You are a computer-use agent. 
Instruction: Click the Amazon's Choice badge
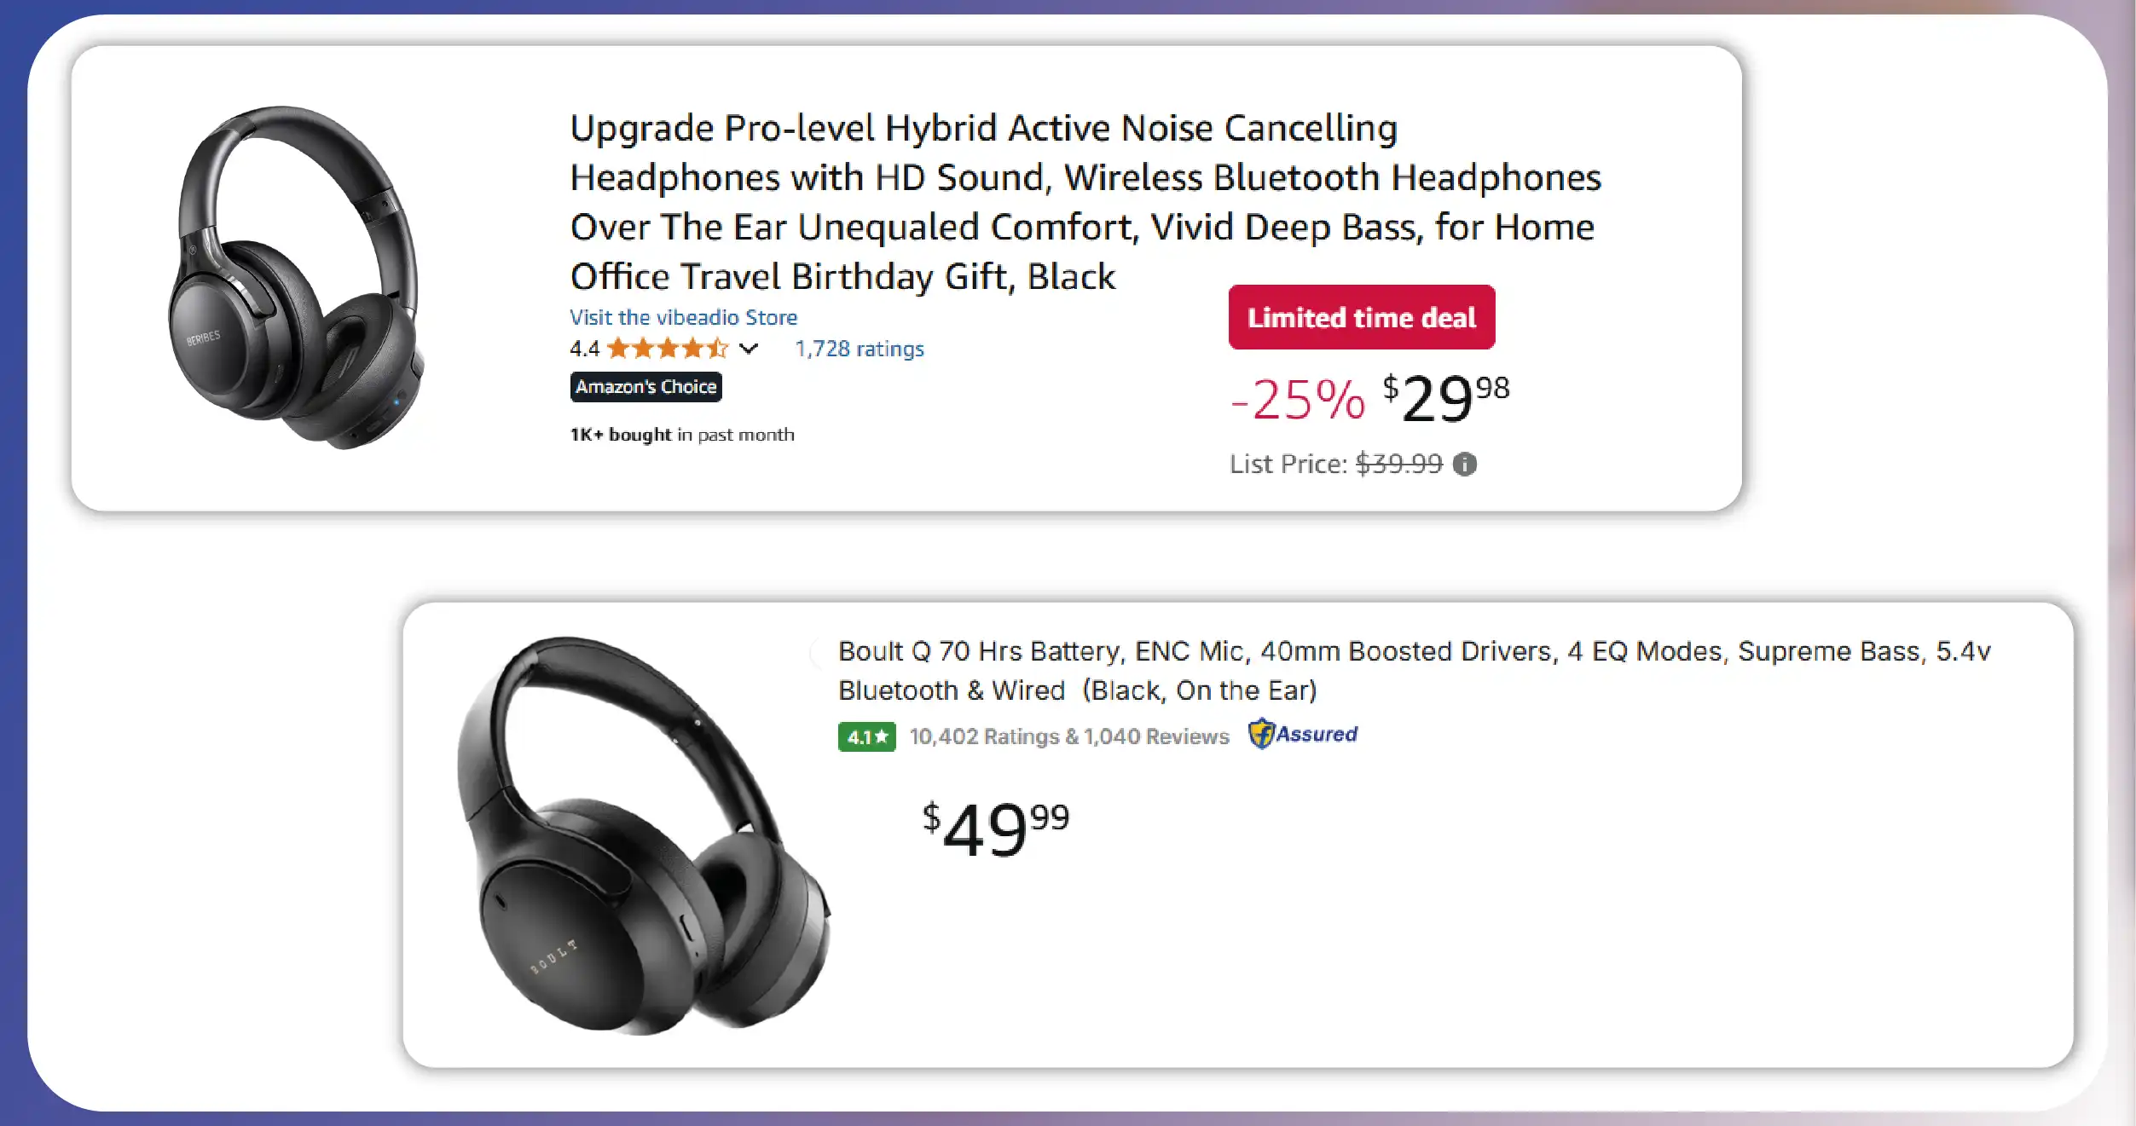tap(645, 386)
